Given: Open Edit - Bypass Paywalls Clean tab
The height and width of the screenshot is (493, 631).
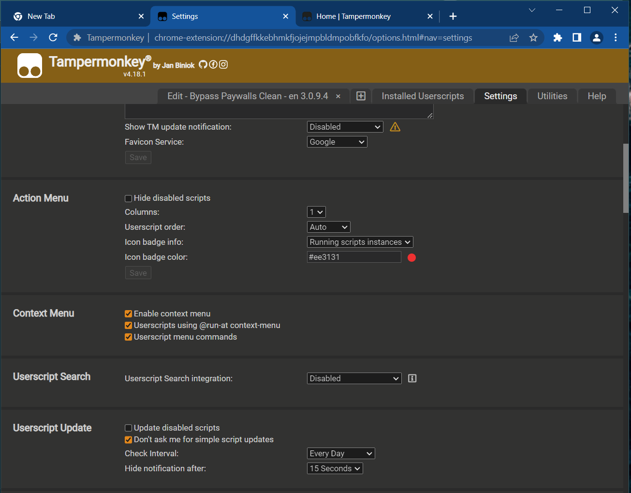Looking at the screenshot, I should coord(248,96).
